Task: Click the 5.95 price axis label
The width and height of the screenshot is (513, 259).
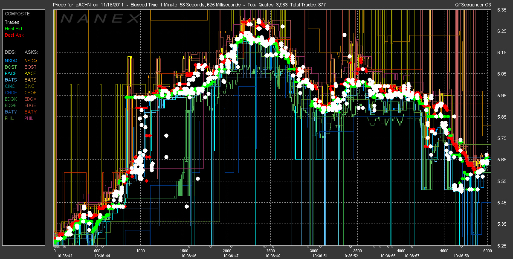Action: pos(502,96)
